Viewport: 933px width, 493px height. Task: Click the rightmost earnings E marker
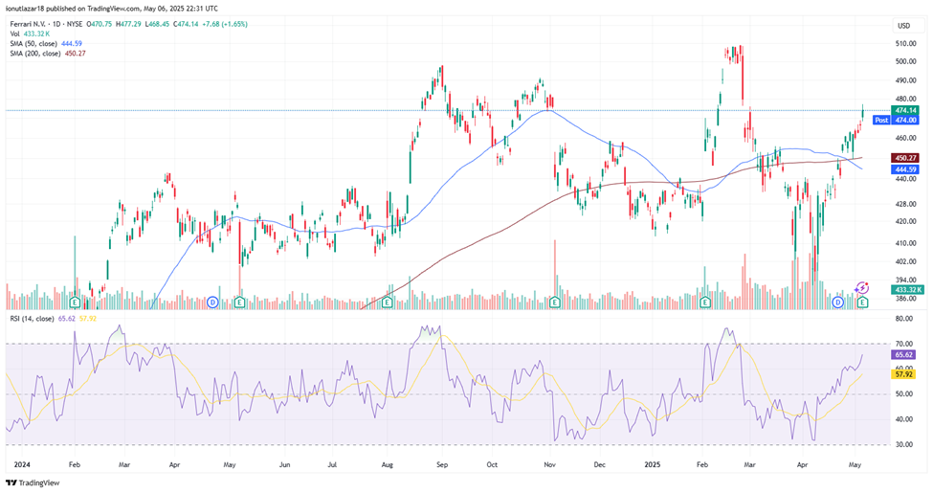coord(863,302)
